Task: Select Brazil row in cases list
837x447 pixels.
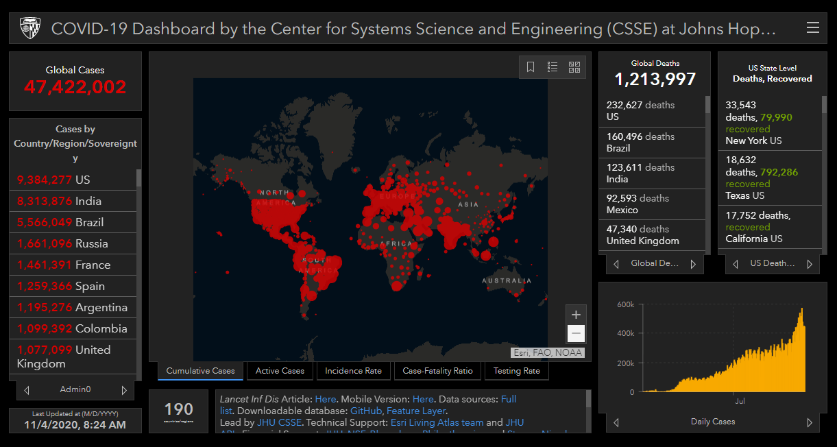Action: [x=73, y=222]
